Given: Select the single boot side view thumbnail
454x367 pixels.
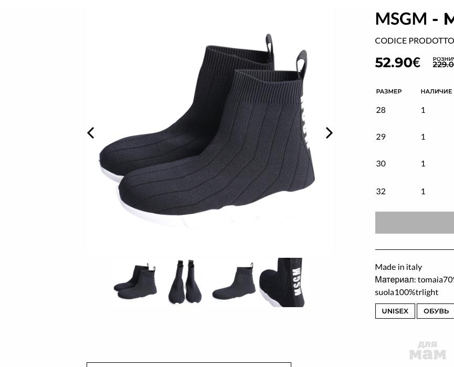Looking at the screenshot, I should [234, 282].
